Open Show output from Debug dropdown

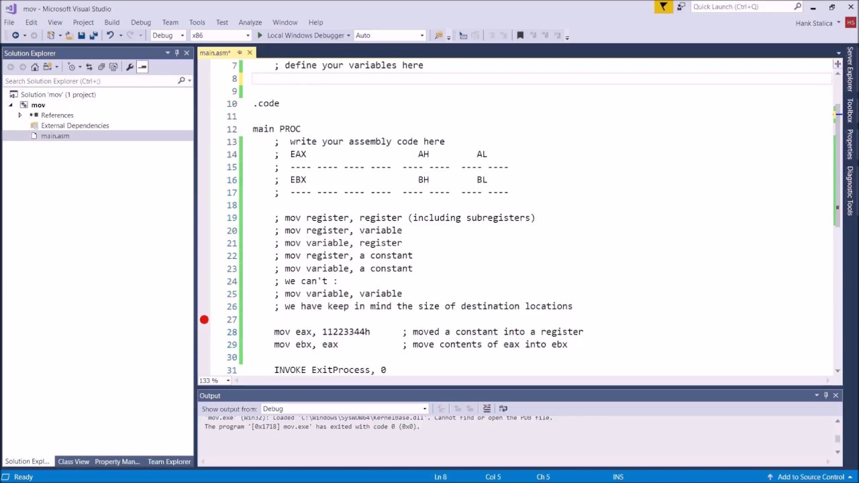(344, 409)
